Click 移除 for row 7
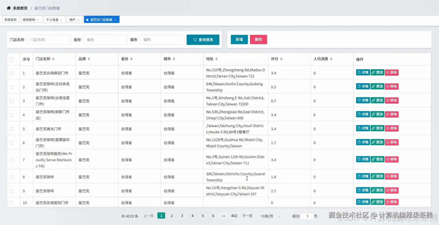This screenshot has width=439, height=225. tap(392, 159)
